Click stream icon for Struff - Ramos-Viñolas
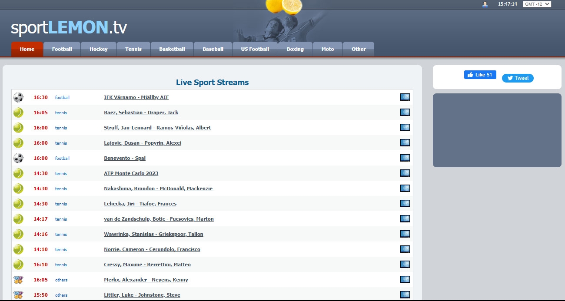The height and width of the screenshot is (301, 565). click(405, 127)
